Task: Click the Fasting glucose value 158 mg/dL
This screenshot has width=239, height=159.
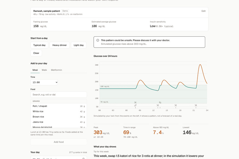Action: click(x=40, y=26)
